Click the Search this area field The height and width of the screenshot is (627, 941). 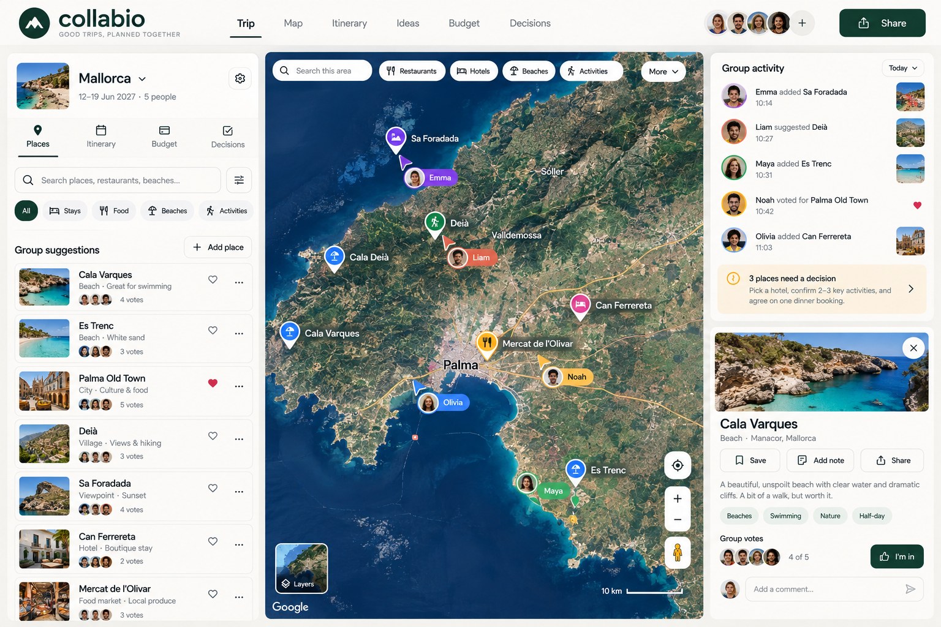point(322,70)
